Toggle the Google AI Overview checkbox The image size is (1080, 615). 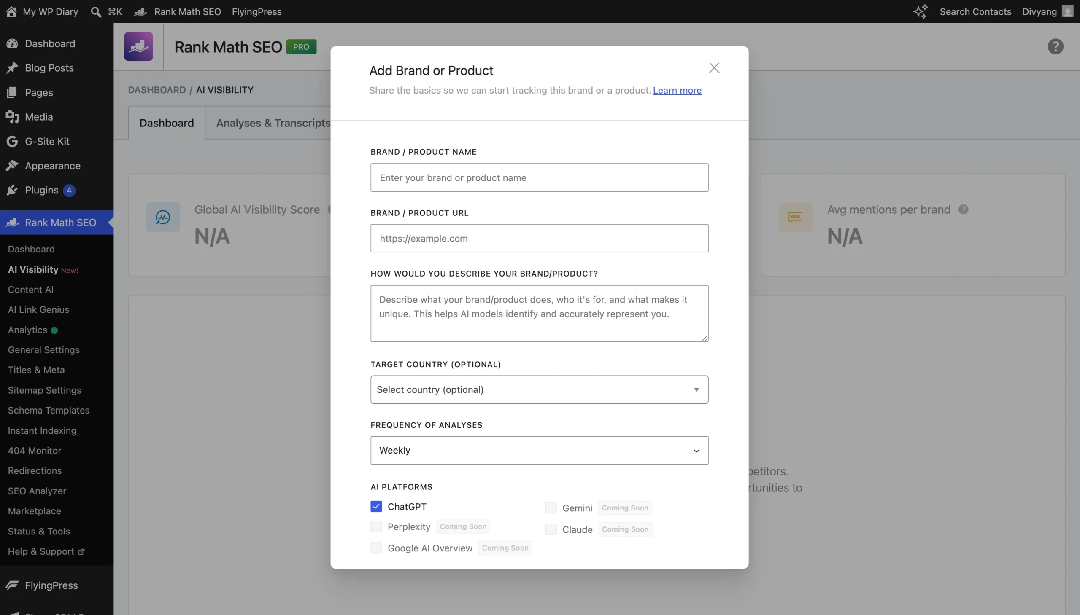click(376, 548)
